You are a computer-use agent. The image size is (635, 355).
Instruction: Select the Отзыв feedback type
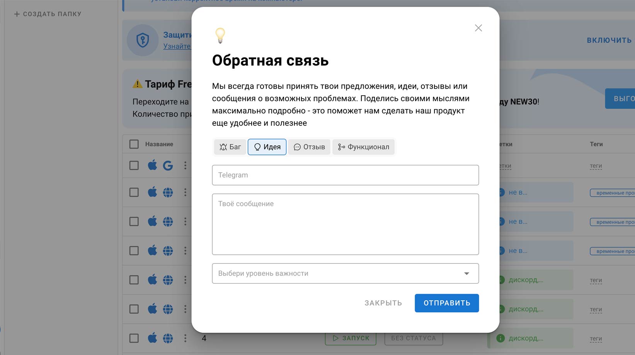(309, 147)
